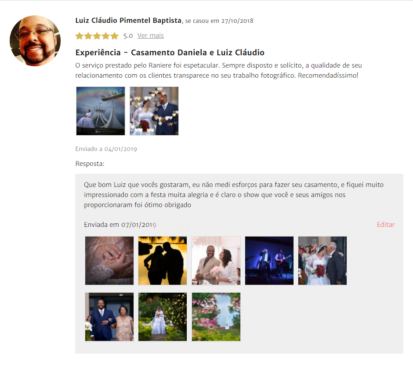Viewport: 413px width, 373px height.
Task: Click the 'Editar' link in the response
Action: pyautogui.click(x=386, y=224)
